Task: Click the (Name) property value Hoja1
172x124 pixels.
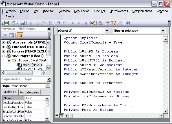Action: [35, 98]
